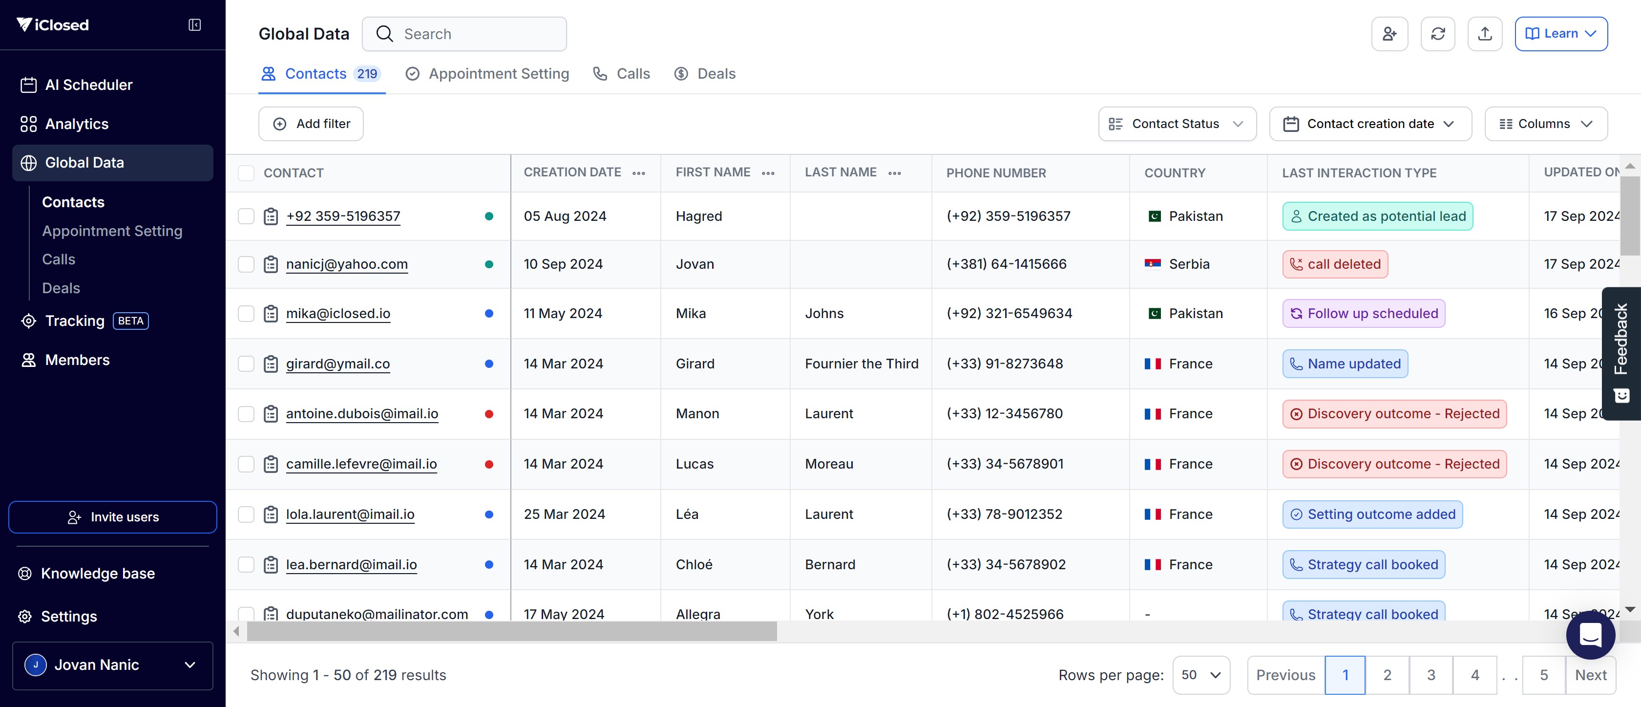Open the chat support bubble
This screenshot has height=707, width=1641.
[x=1590, y=634]
